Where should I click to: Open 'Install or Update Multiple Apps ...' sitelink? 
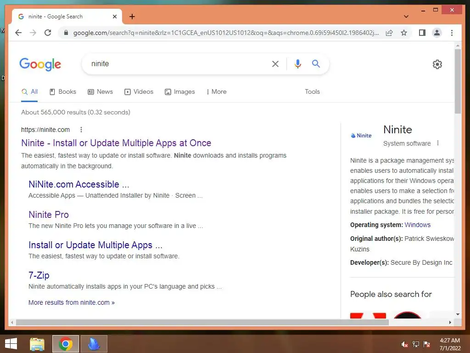pyautogui.click(x=95, y=245)
